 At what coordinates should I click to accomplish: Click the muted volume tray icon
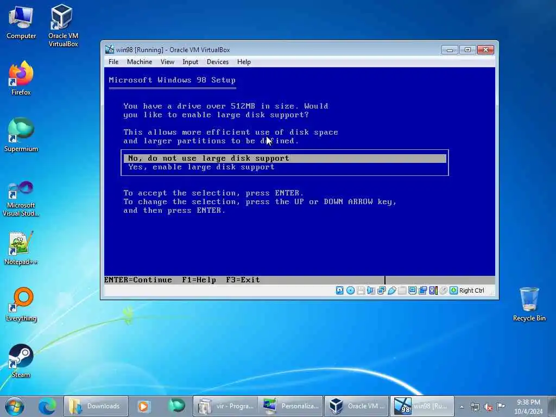click(488, 407)
